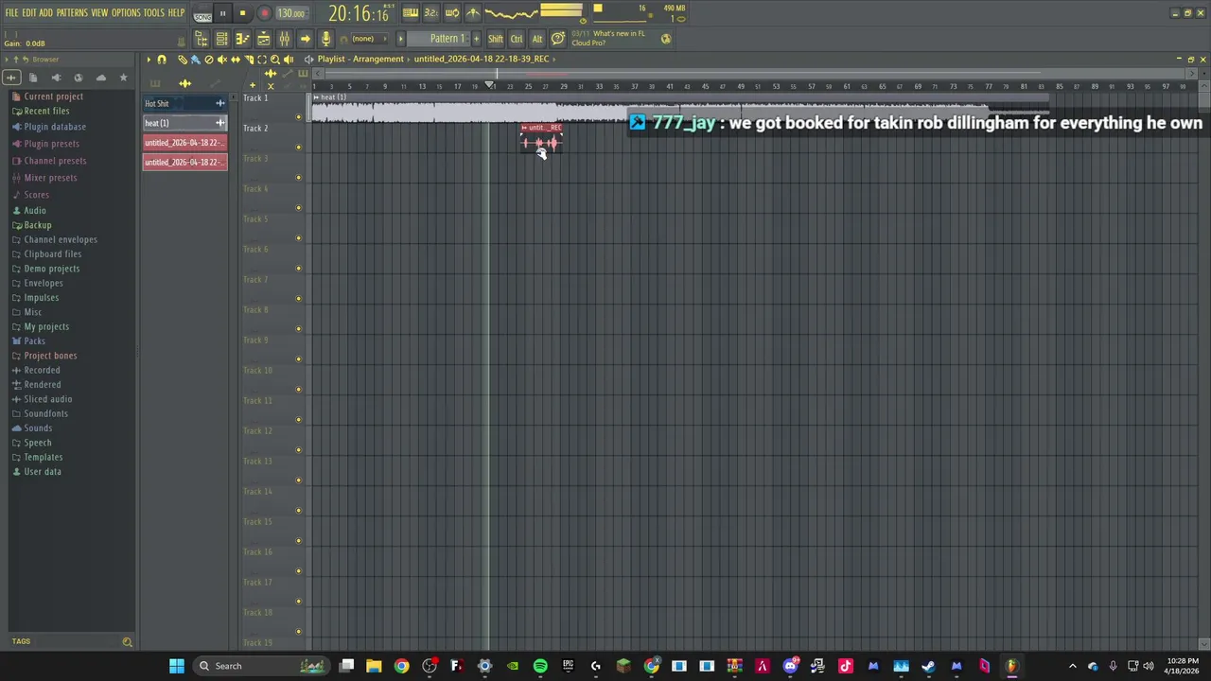Open the PATTERNS menu
Image resolution: width=1211 pixels, height=681 pixels.
coord(71,13)
